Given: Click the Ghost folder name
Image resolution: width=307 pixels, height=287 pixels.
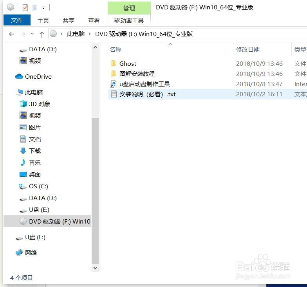Looking at the screenshot, I should tap(128, 63).
